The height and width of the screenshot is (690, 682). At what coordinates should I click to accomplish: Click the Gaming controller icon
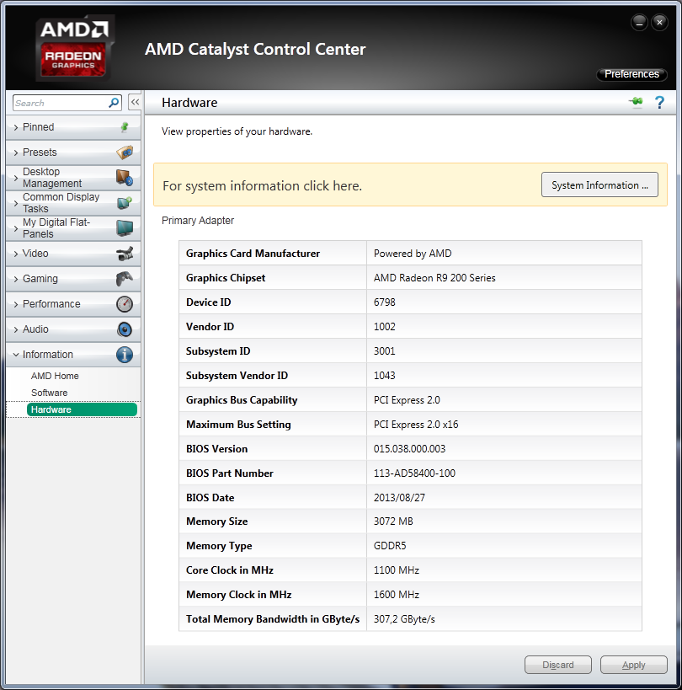[125, 279]
